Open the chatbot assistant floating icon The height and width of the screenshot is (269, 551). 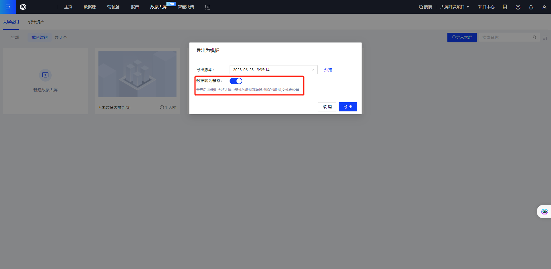click(544, 212)
